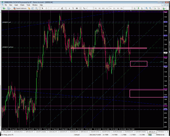170x137 pixels.
Task: Set Line Chart display mode
Action: (x=142, y=8)
